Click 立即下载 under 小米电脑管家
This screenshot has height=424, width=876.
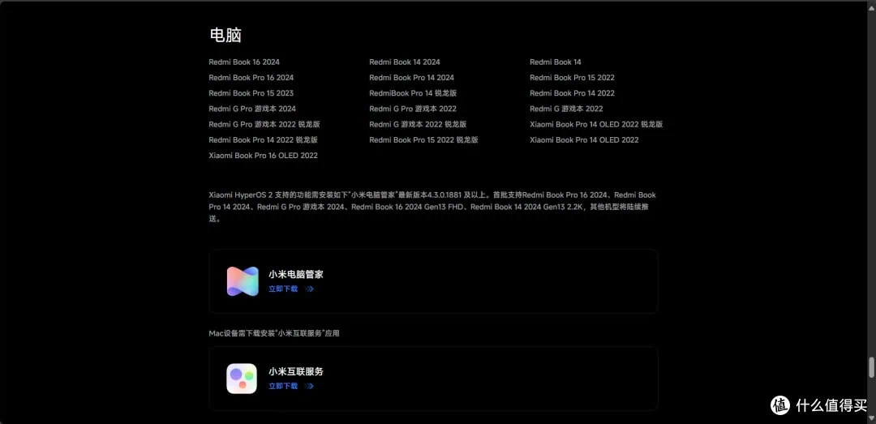coord(283,289)
